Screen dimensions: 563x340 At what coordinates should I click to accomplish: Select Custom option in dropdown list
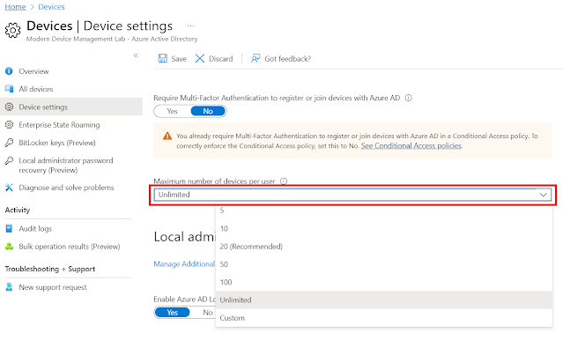pyautogui.click(x=384, y=318)
